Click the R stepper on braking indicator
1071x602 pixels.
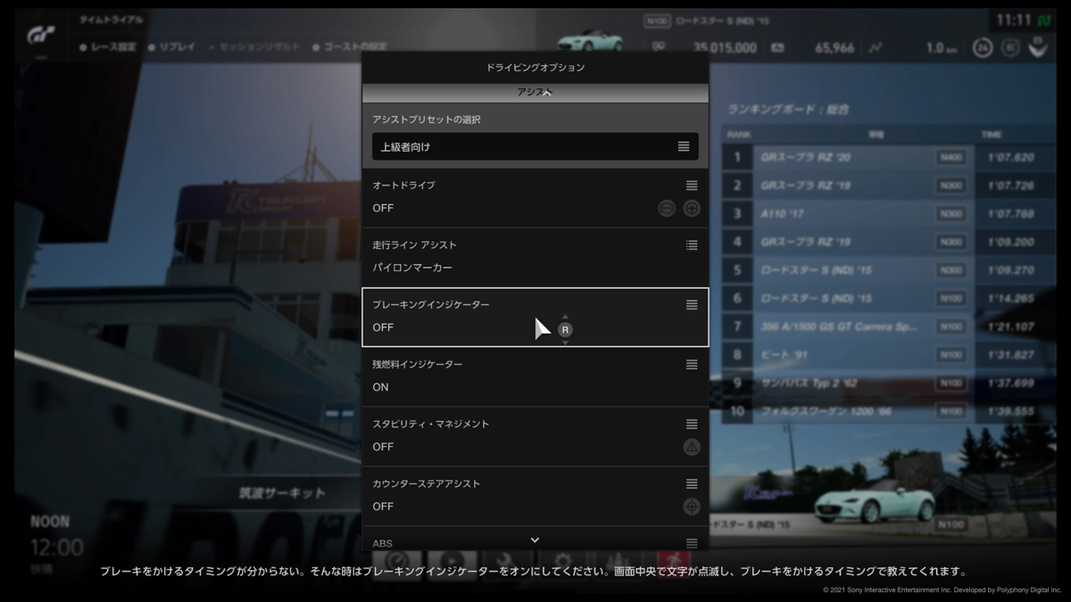tap(565, 329)
